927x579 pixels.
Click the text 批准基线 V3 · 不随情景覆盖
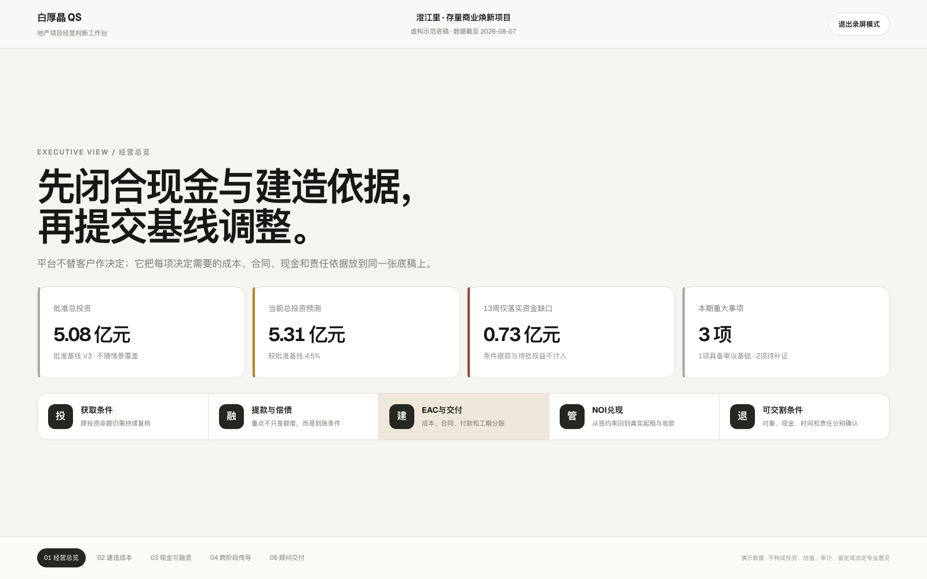96,356
